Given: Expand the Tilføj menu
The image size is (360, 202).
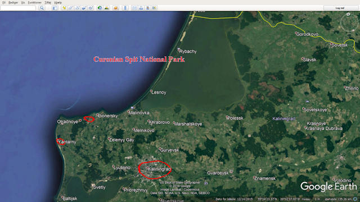Looking at the screenshot, I should click(48, 2).
